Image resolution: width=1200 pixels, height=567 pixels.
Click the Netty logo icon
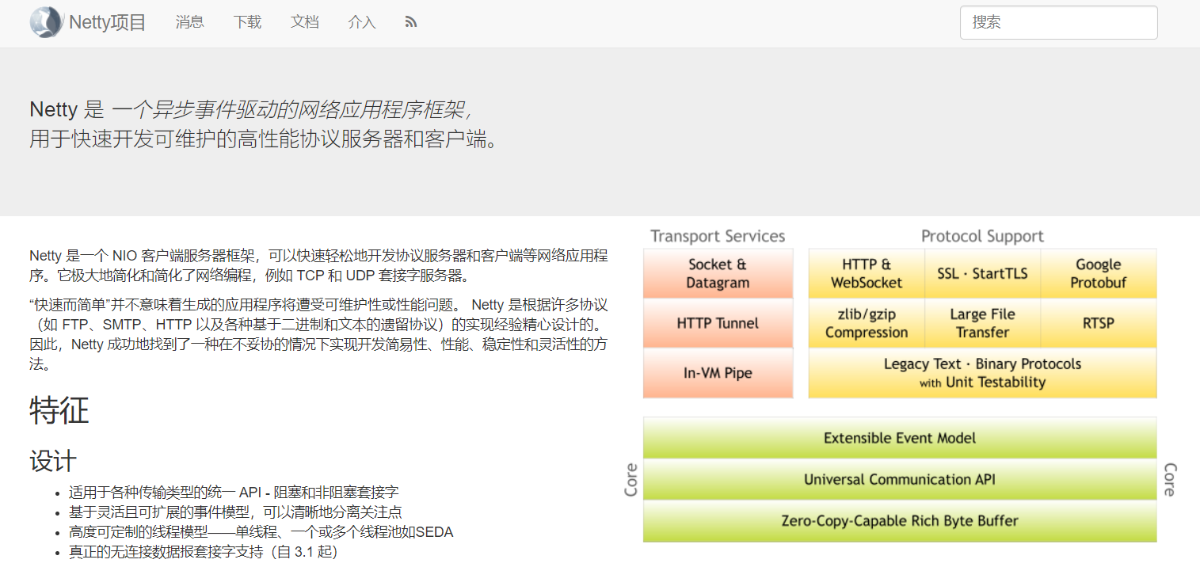coord(46,22)
